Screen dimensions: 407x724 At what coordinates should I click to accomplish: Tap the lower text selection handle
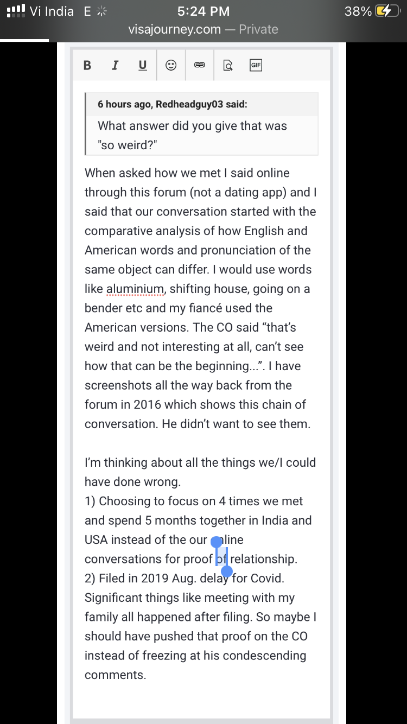coord(227,571)
